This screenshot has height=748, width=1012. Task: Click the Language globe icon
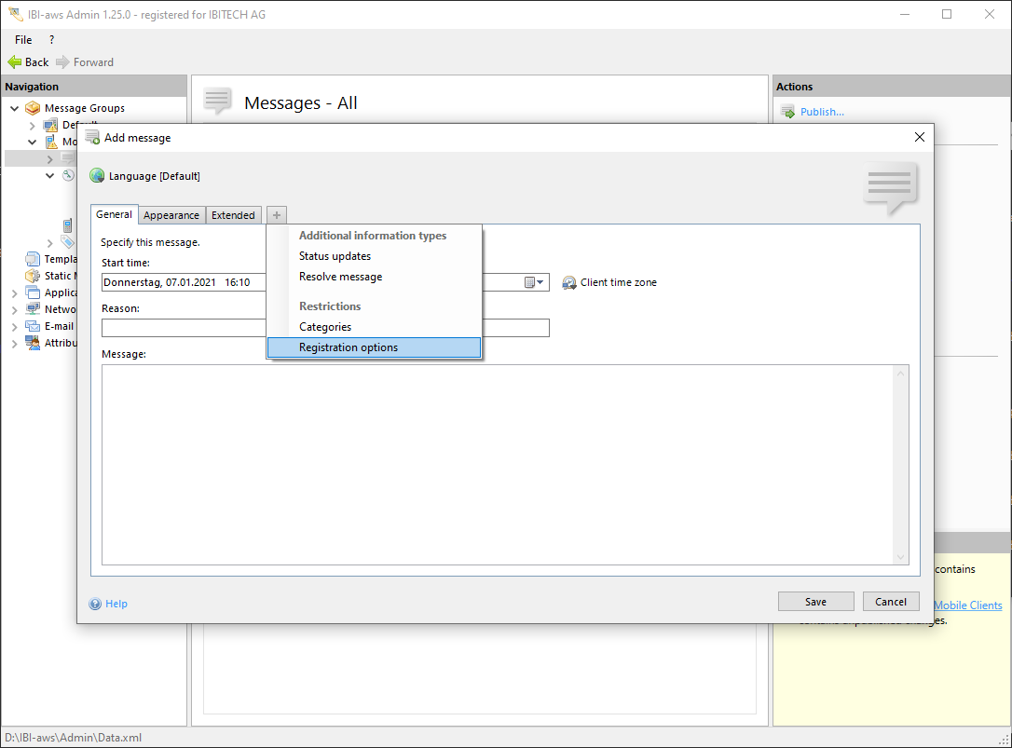point(97,176)
